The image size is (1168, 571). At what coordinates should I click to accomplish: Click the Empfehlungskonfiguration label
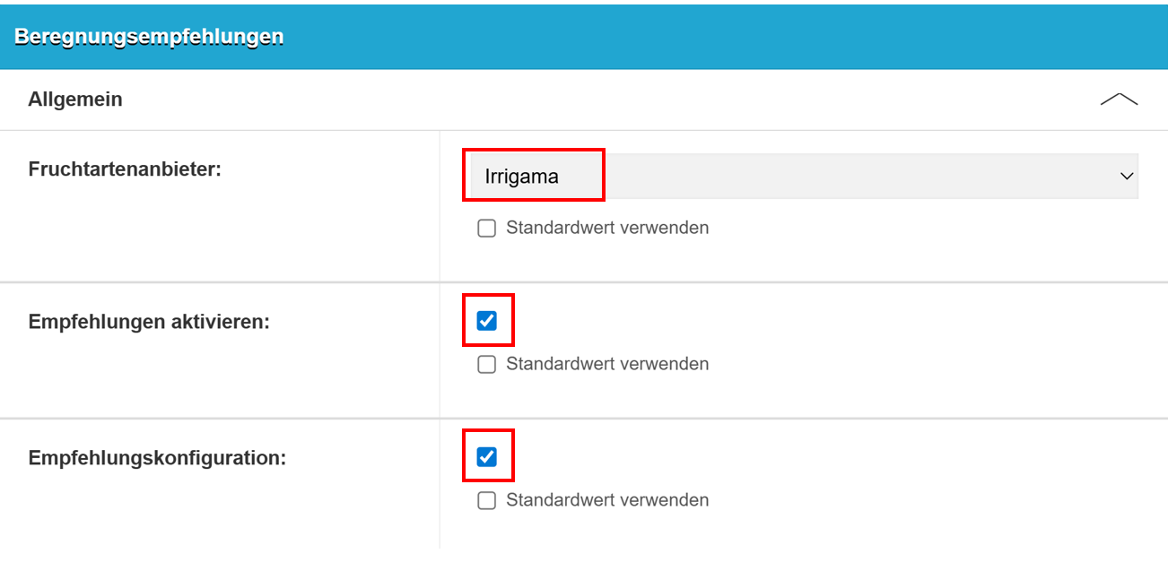tap(157, 458)
